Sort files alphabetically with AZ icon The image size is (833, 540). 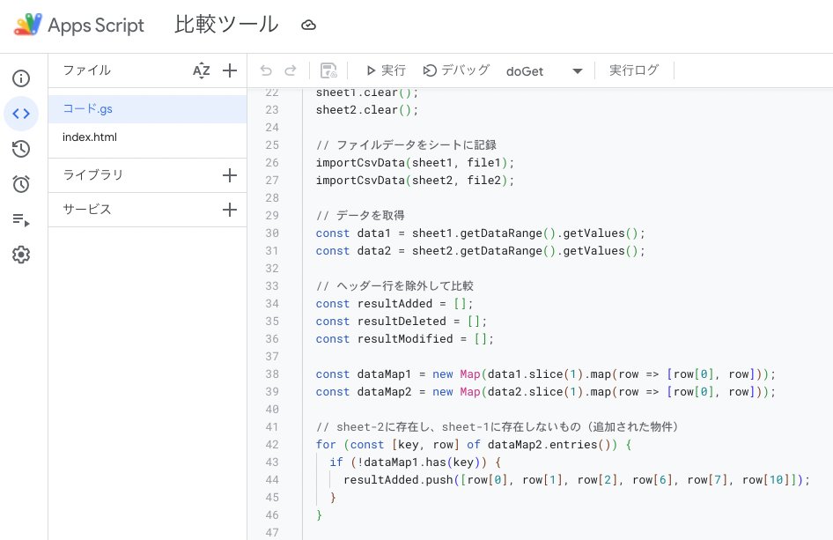(202, 70)
